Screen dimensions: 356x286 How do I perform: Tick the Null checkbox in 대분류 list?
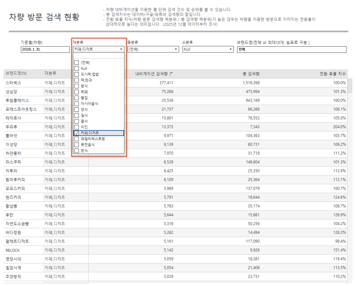click(77, 68)
